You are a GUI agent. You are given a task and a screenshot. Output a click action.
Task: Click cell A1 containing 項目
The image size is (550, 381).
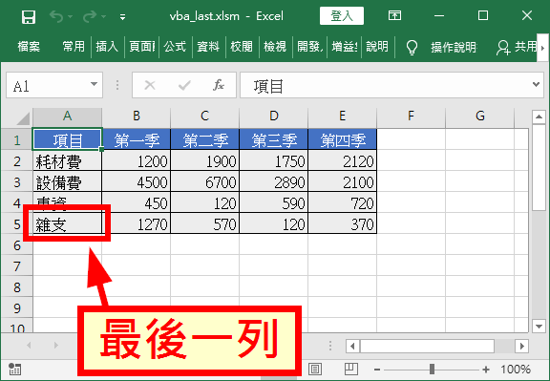68,139
